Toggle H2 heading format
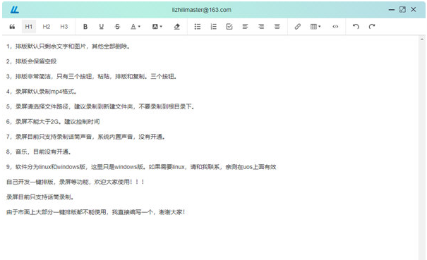 click(x=47, y=26)
